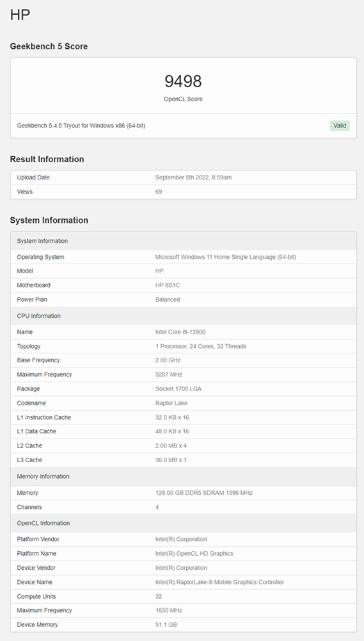
Task: Select the Operating System row value
Action: coord(226,257)
